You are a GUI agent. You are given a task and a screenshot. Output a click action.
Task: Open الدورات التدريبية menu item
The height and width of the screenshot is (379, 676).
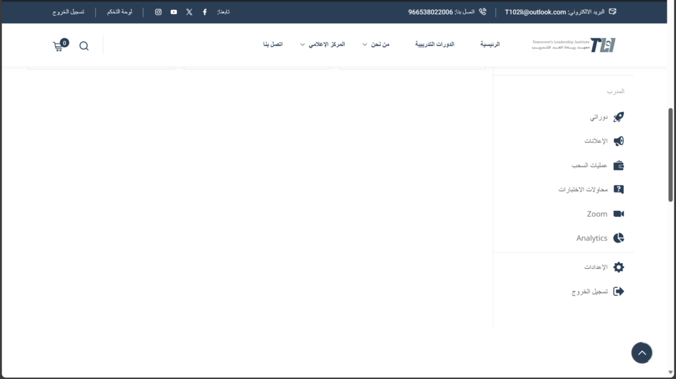434,44
